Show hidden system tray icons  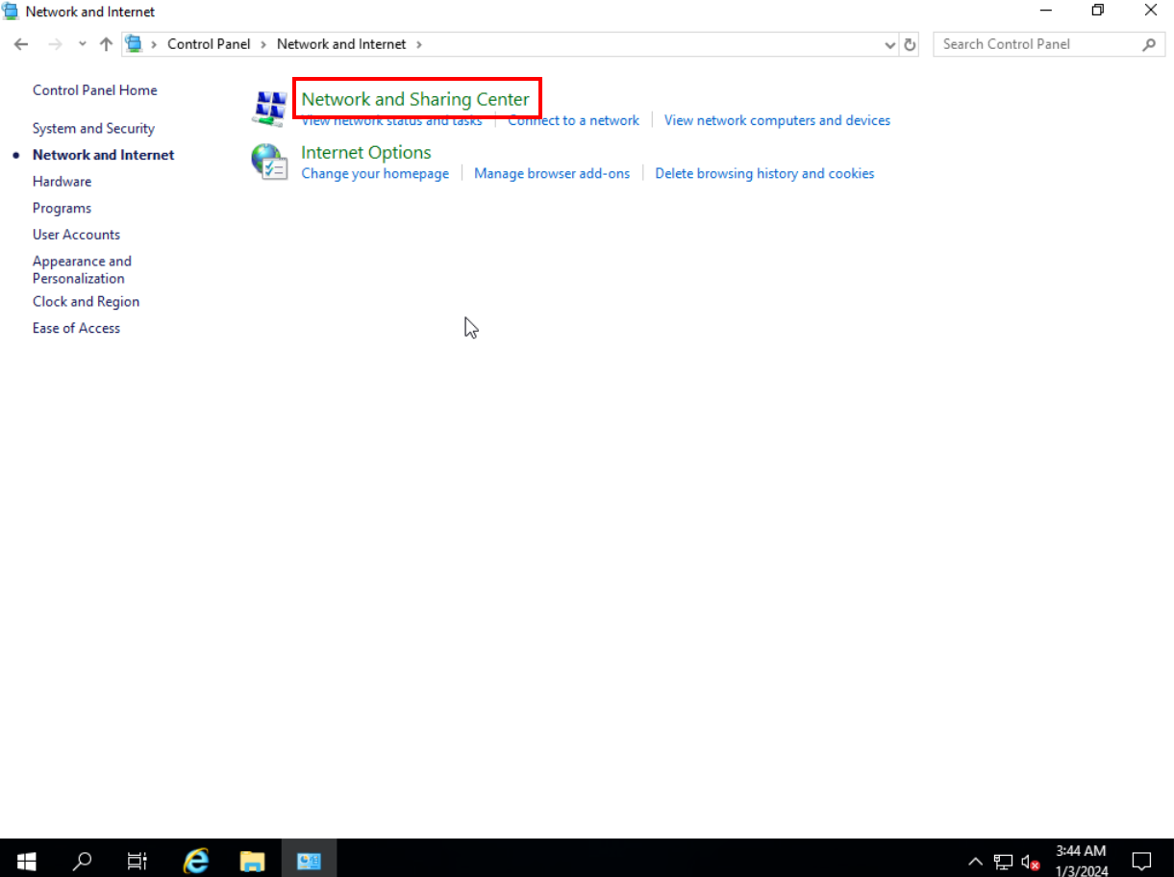975,862
